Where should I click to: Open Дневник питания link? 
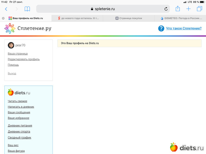tap(20, 126)
